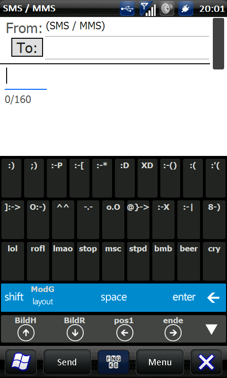The image size is (227, 378).
Task: Click the vertical scrollbar thumb
Action: coord(218,43)
